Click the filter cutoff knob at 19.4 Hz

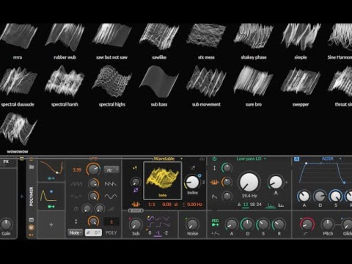pyautogui.click(x=249, y=182)
